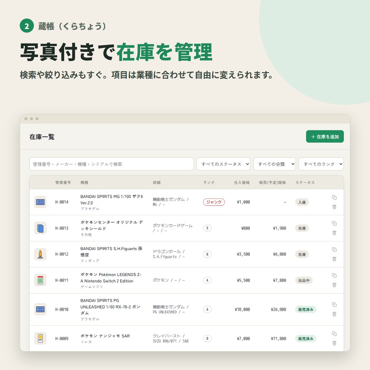The height and width of the screenshot is (370, 370).
Task: Open Pokémon LEGENDS Z-A item name
Action: click(x=111, y=278)
